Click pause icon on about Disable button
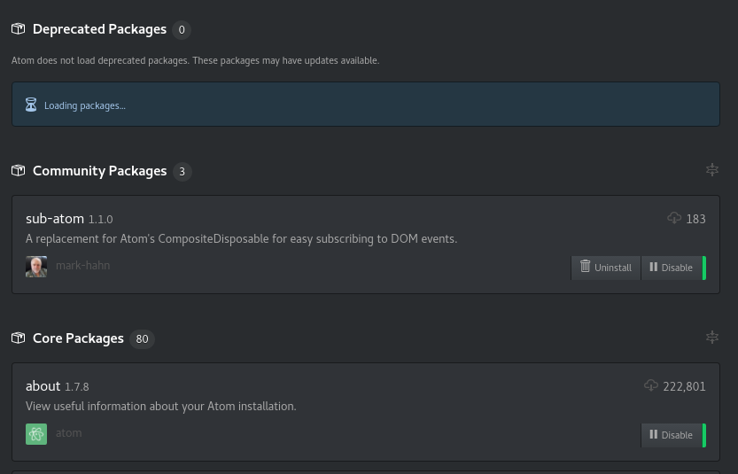This screenshot has width=738, height=474. (653, 434)
